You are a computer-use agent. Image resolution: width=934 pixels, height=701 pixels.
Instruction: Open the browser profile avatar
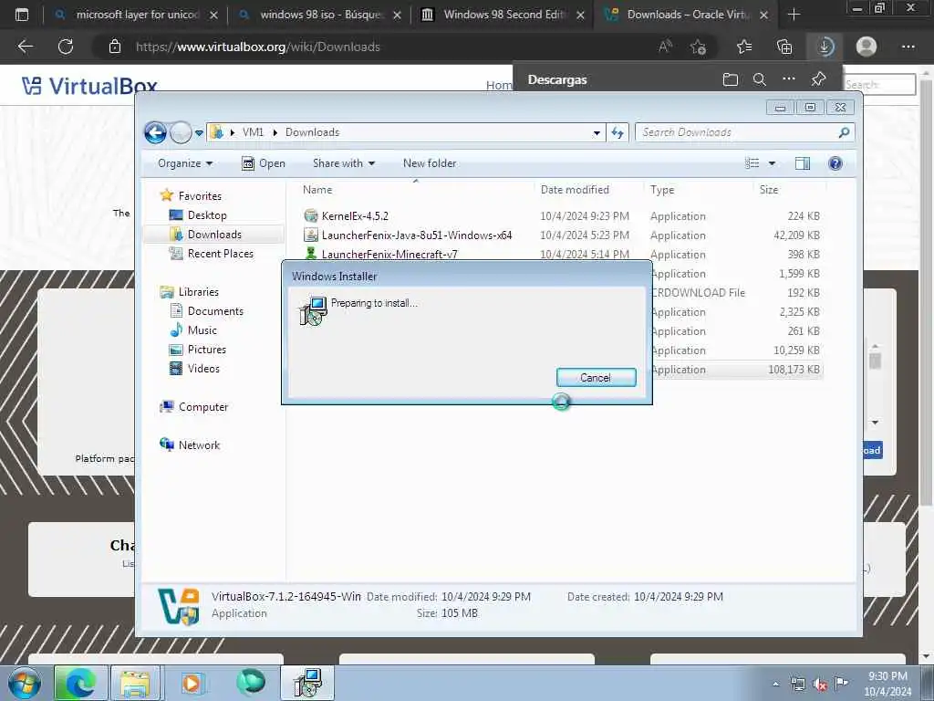coord(867,47)
